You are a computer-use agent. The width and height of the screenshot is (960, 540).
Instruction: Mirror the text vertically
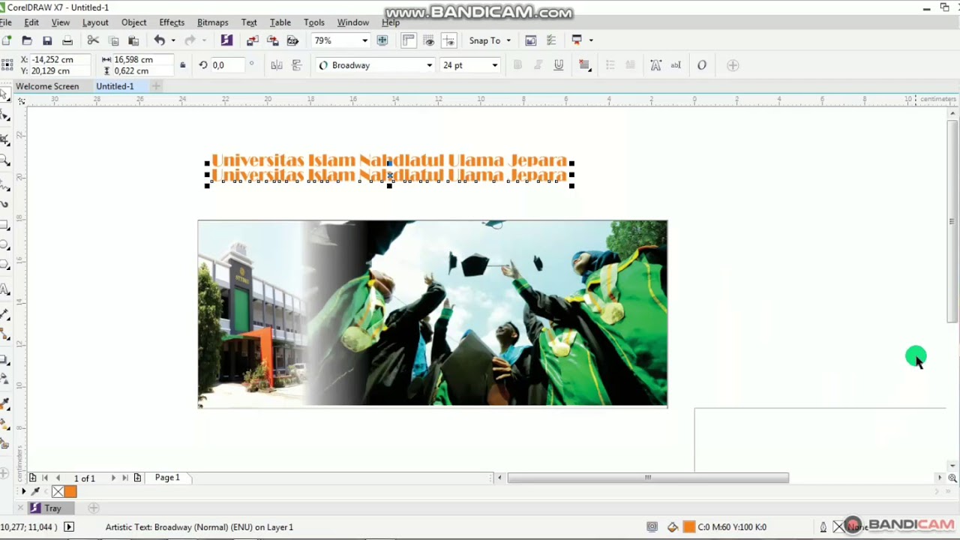(x=297, y=65)
